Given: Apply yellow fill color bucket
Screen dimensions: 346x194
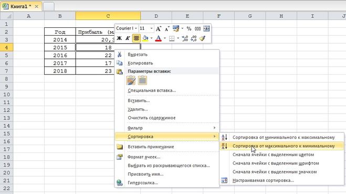Looking at the screenshot, I should (x=145, y=38).
